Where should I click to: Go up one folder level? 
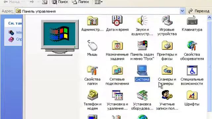tap(44, 2)
